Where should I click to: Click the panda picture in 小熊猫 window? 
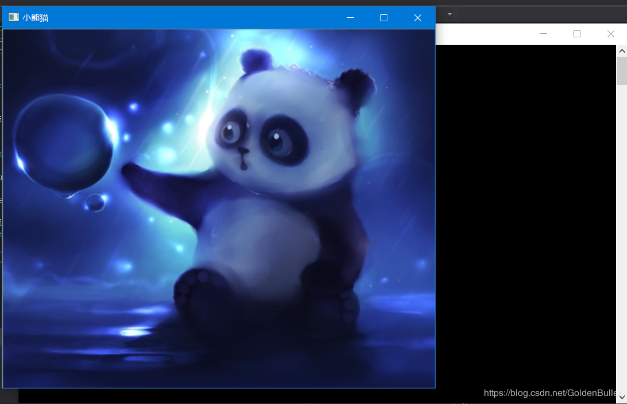click(219, 208)
